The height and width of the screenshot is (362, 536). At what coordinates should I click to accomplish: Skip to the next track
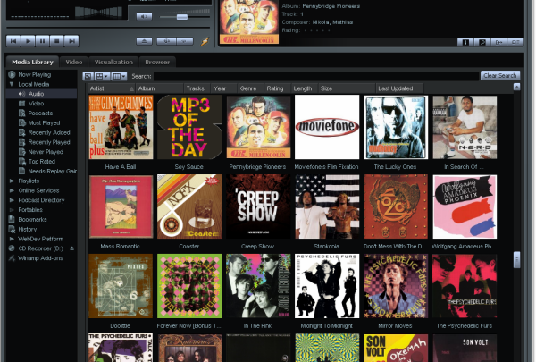pos(71,41)
